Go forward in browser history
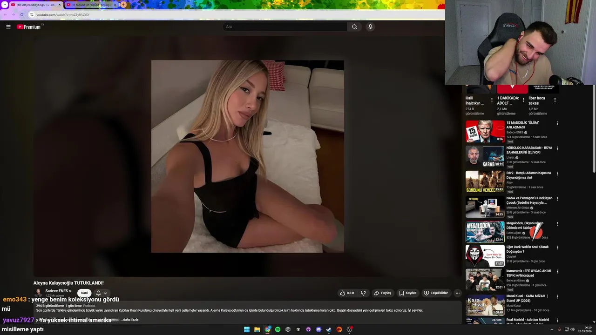The image size is (596, 335). pyautogui.click(x=14, y=14)
